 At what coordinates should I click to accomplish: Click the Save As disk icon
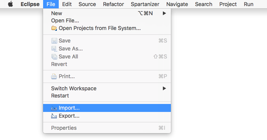tap(54, 49)
